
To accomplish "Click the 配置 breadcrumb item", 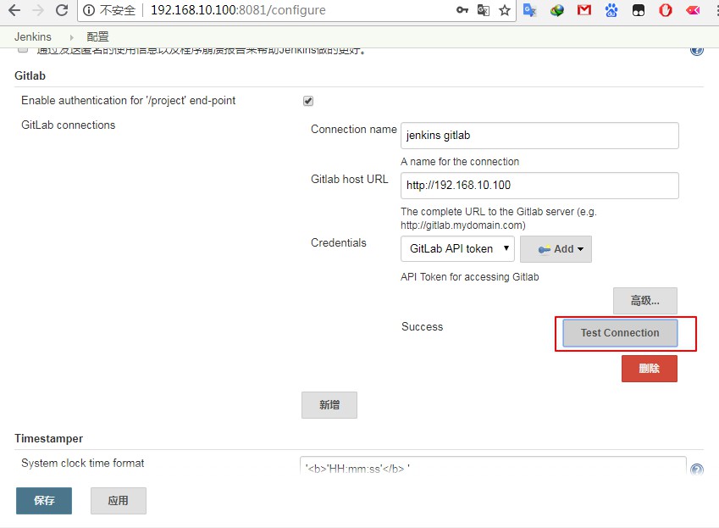I will 98,37.
